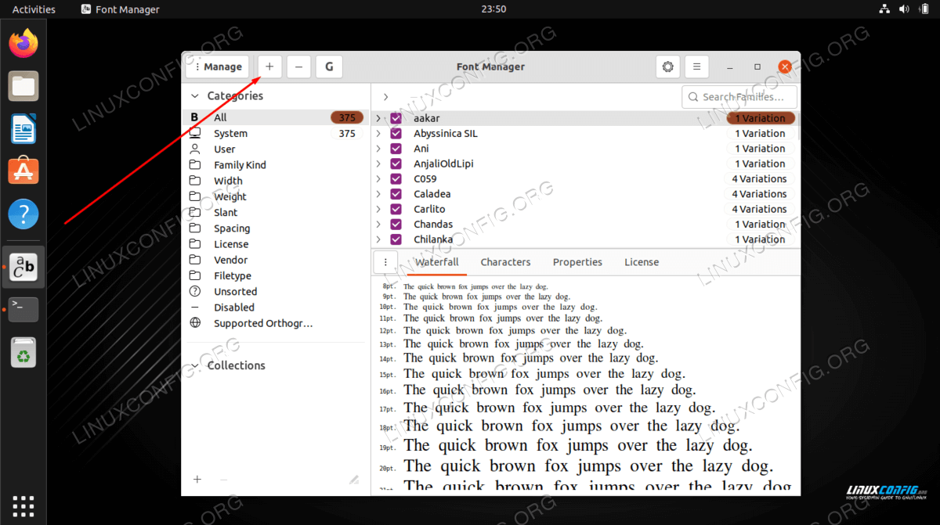The image size is (940, 525).
Task: Select the System category
Action: click(x=275, y=134)
